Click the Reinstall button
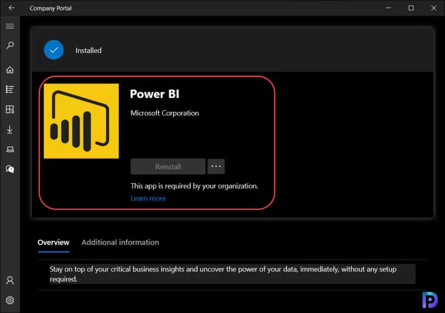 (x=168, y=166)
